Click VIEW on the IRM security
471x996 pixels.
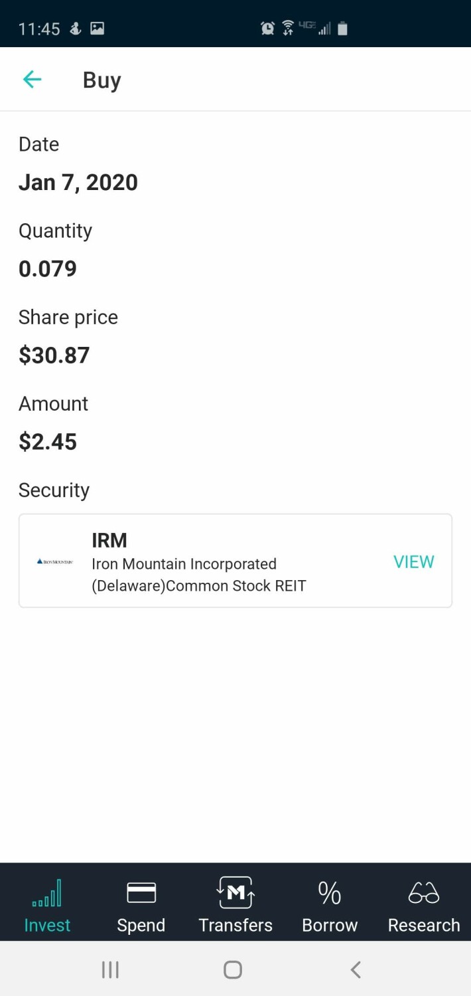pos(414,562)
